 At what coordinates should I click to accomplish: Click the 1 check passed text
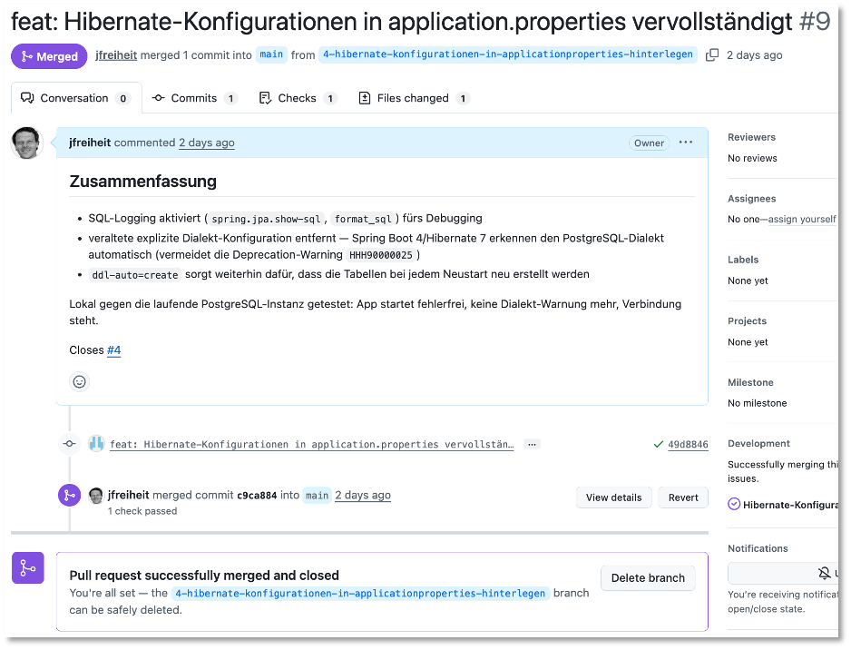pyautogui.click(x=142, y=511)
